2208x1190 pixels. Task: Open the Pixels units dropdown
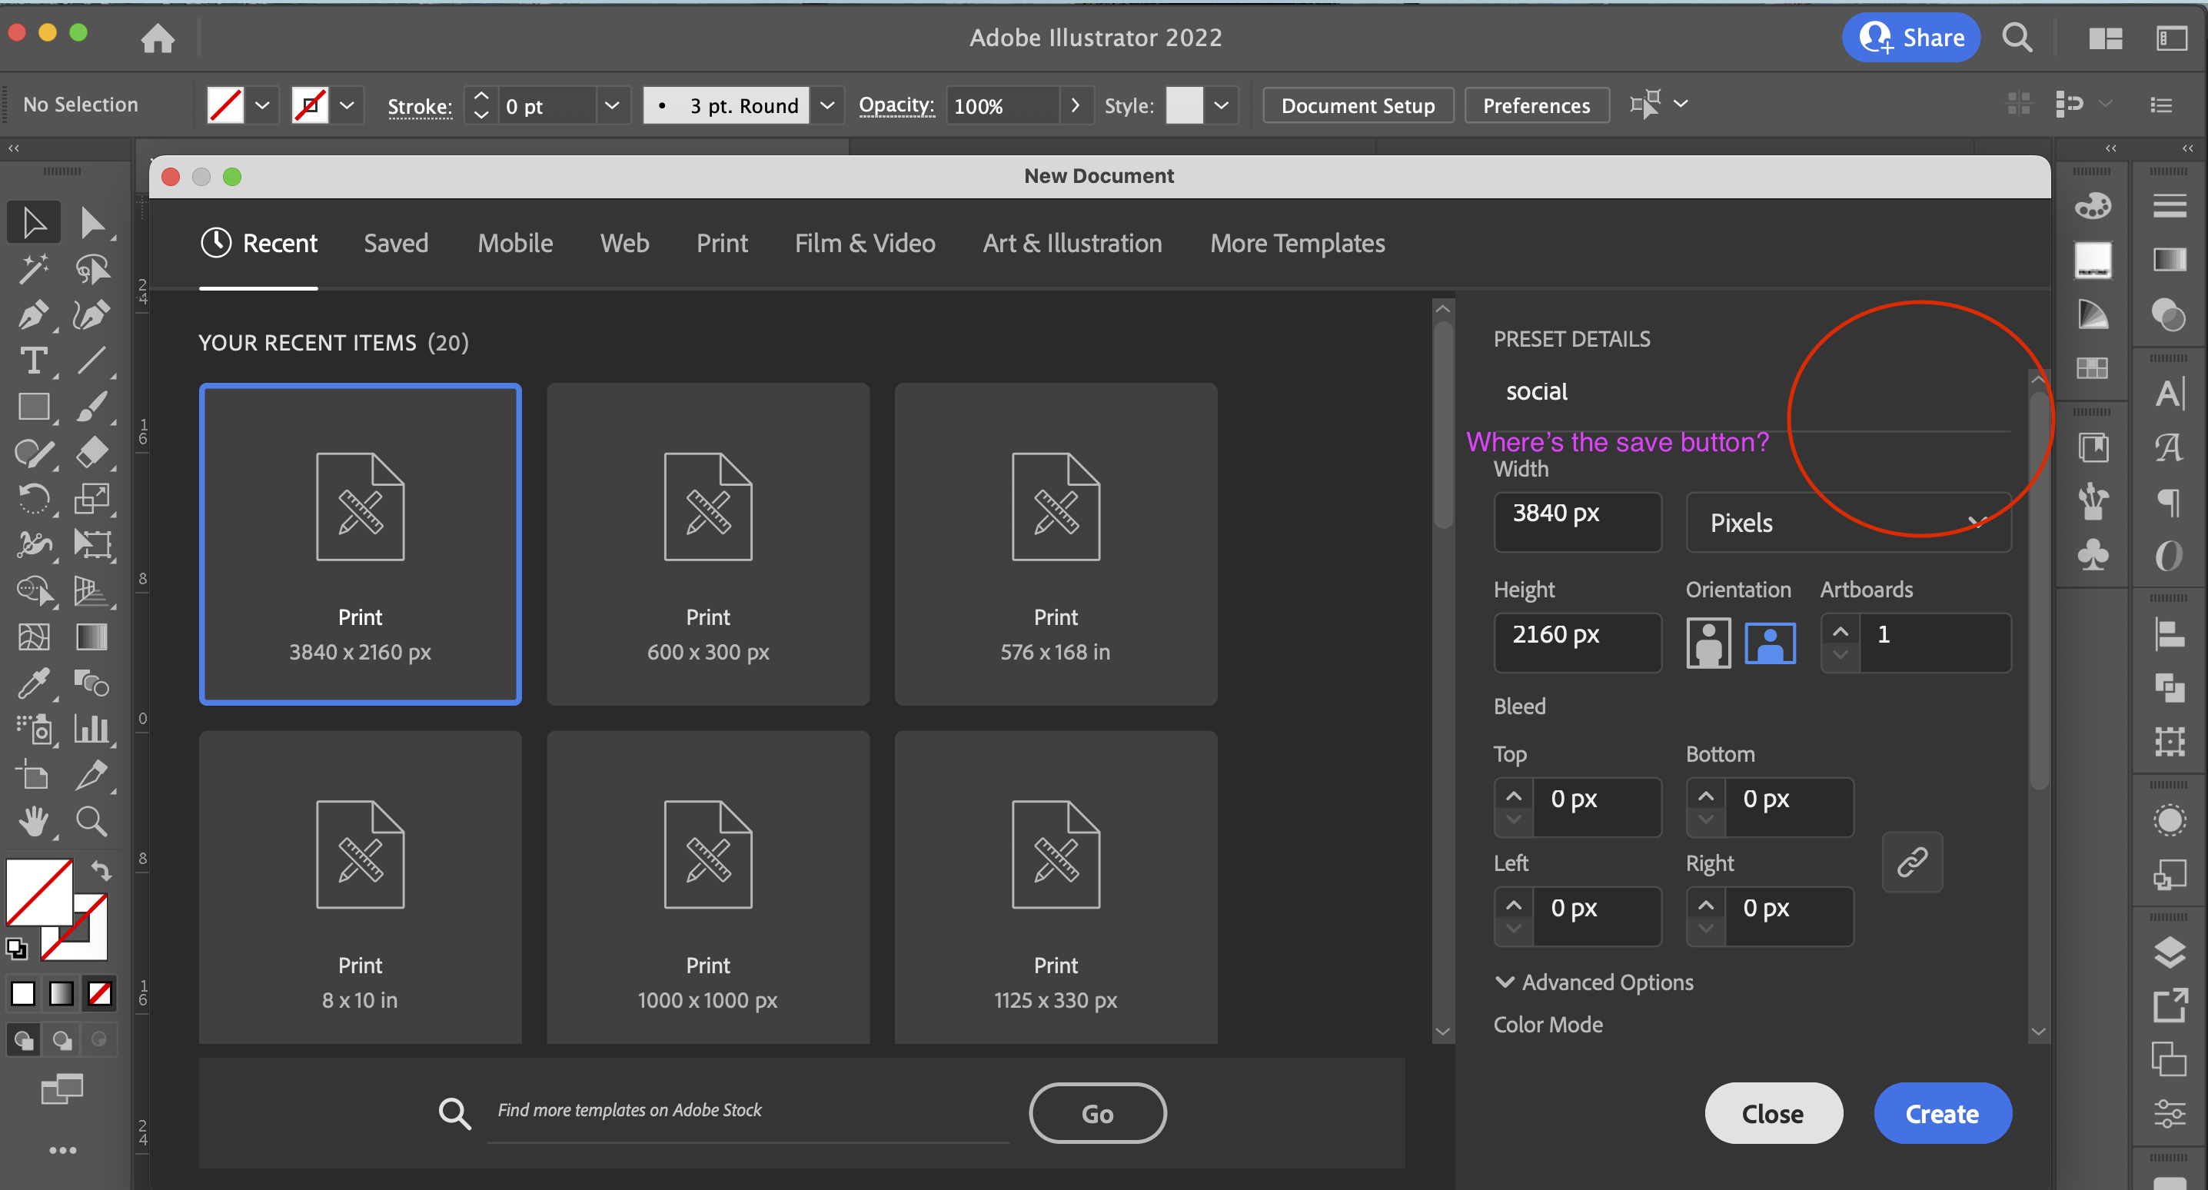(x=1848, y=523)
